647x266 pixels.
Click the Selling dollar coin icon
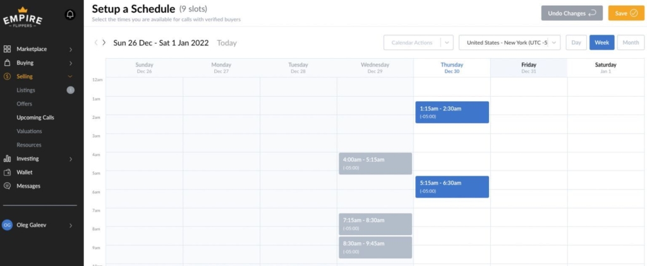[x=7, y=76]
